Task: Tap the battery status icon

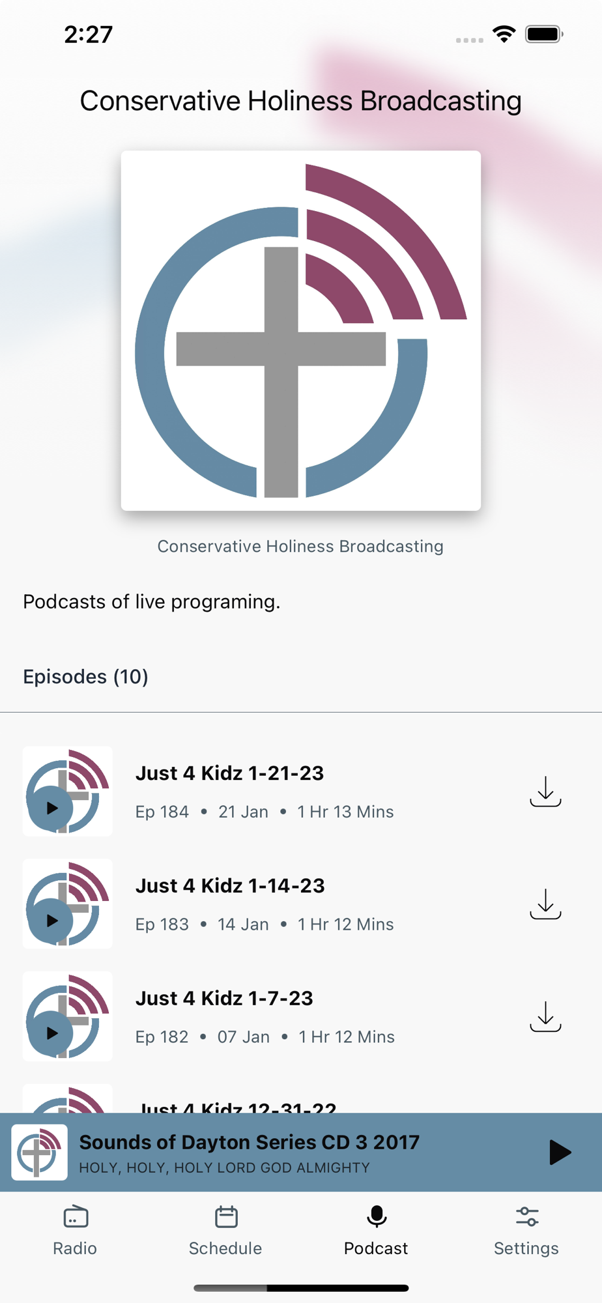Action: click(x=545, y=34)
